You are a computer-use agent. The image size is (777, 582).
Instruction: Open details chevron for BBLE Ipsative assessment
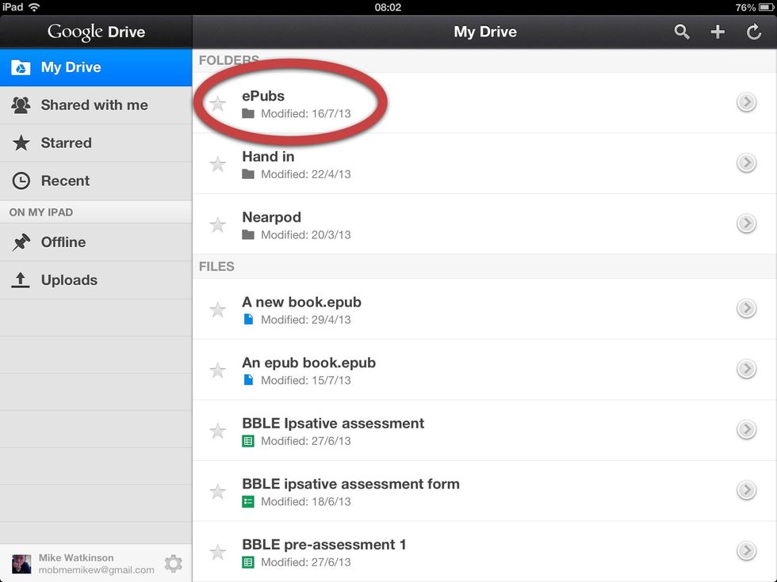tap(746, 429)
